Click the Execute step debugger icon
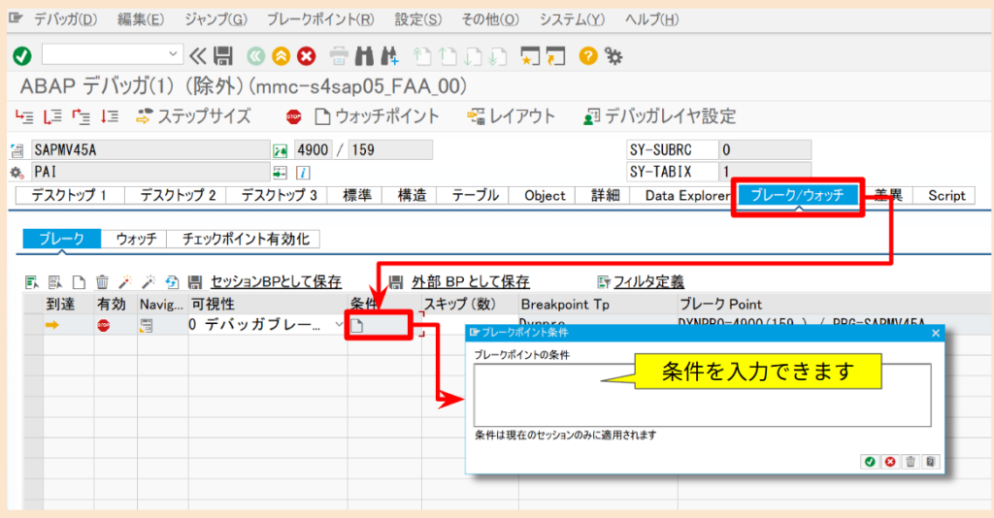The width and height of the screenshot is (994, 518). [52, 116]
